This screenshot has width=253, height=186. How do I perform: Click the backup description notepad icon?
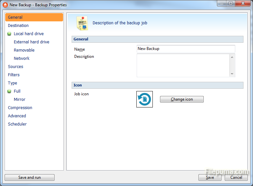[x=82, y=23]
